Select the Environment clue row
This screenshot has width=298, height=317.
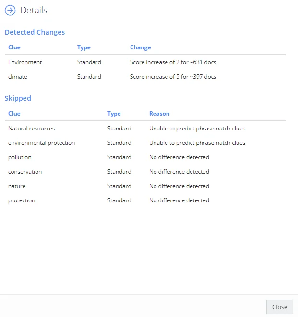145,62
